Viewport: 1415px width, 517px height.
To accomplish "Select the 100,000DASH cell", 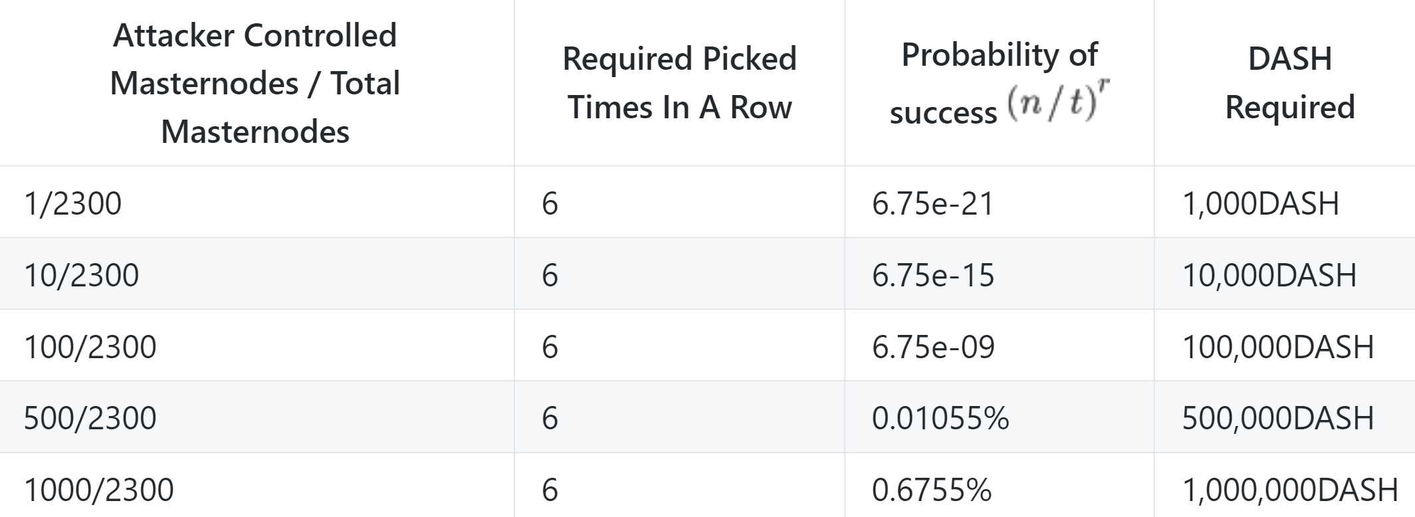I will tap(1277, 347).
